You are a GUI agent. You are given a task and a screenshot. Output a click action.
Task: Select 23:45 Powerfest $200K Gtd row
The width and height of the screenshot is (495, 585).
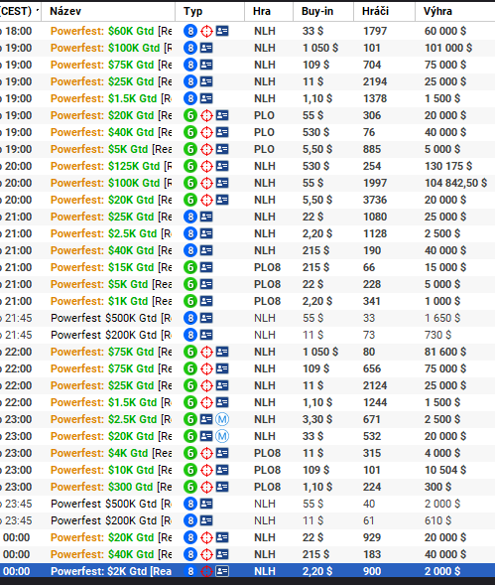click(x=248, y=520)
